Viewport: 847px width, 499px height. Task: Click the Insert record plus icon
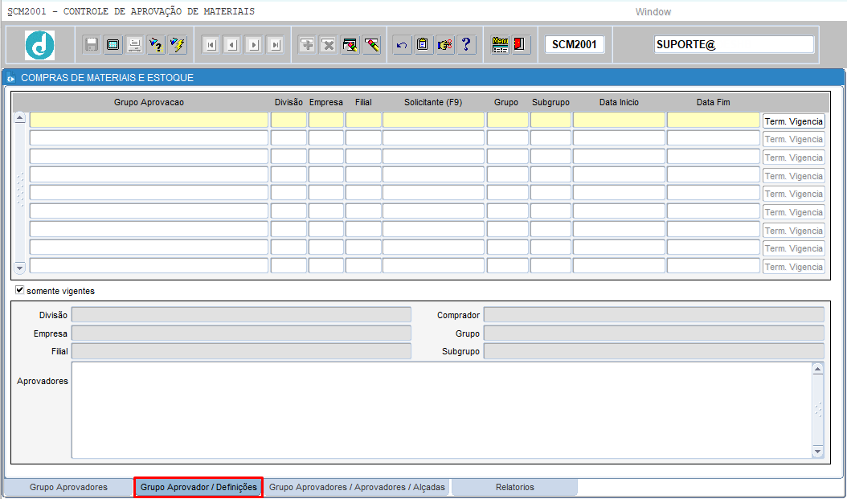[307, 45]
